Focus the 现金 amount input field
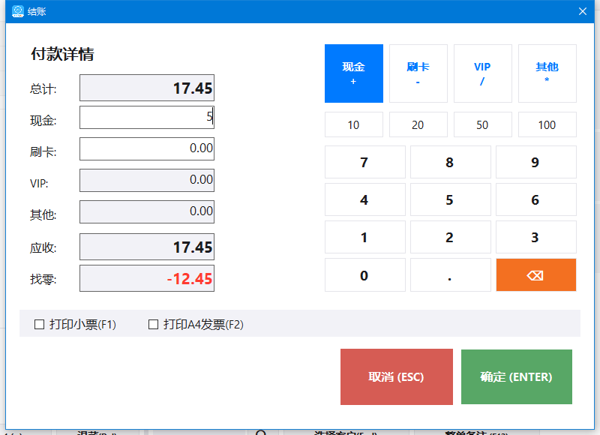Screen dimensions: 600x435 tap(147, 118)
